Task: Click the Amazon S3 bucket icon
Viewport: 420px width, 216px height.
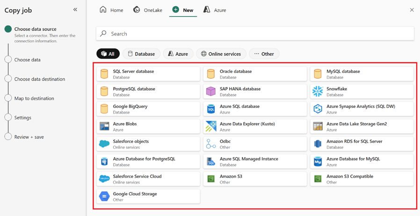Action: [211, 179]
